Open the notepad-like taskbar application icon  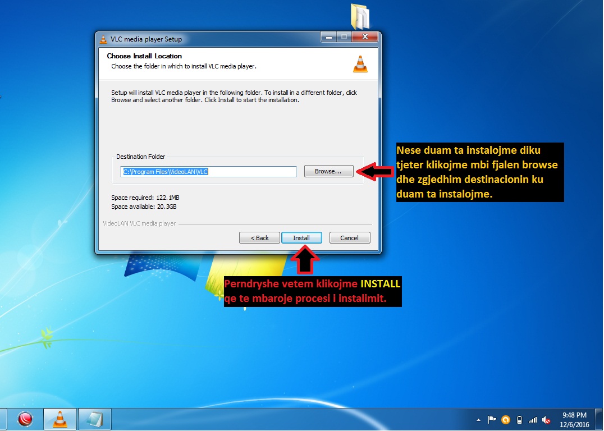pyautogui.click(x=94, y=419)
